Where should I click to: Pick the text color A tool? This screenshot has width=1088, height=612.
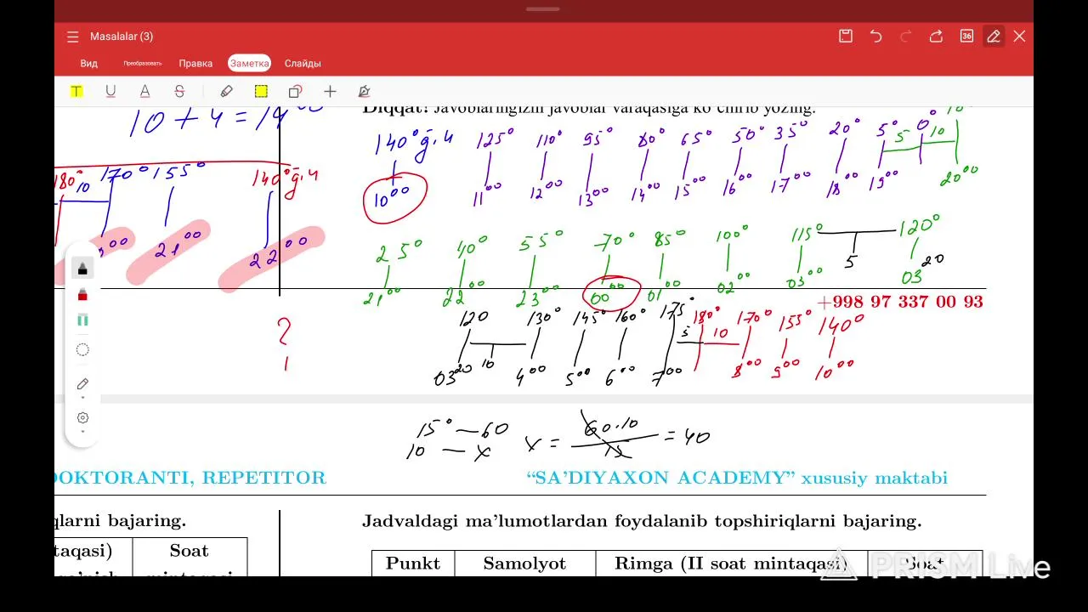[x=144, y=91]
